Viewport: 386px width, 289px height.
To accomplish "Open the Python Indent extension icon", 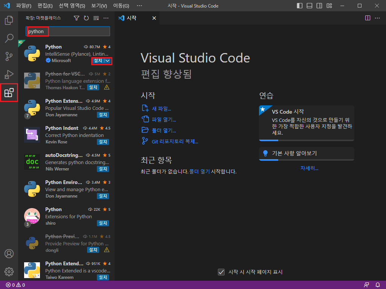I will coord(32,135).
